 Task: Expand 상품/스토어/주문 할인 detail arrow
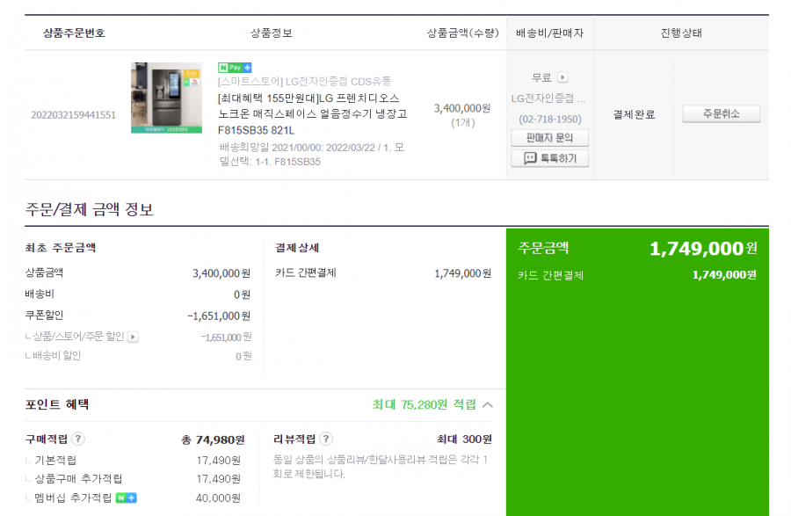tap(133, 337)
